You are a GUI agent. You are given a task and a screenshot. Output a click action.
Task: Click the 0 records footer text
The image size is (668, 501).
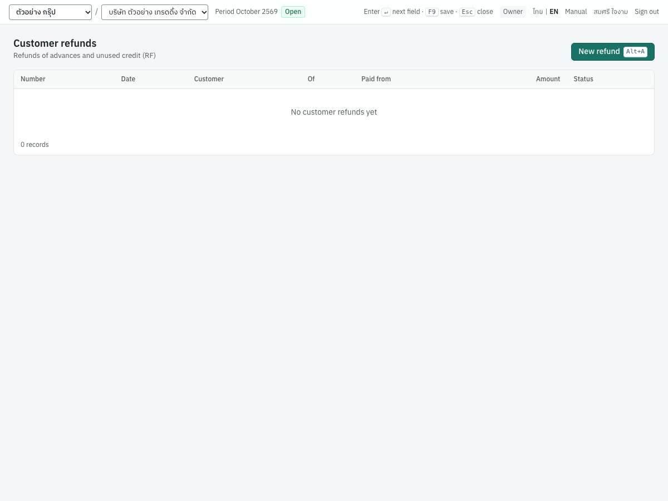pyautogui.click(x=35, y=145)
